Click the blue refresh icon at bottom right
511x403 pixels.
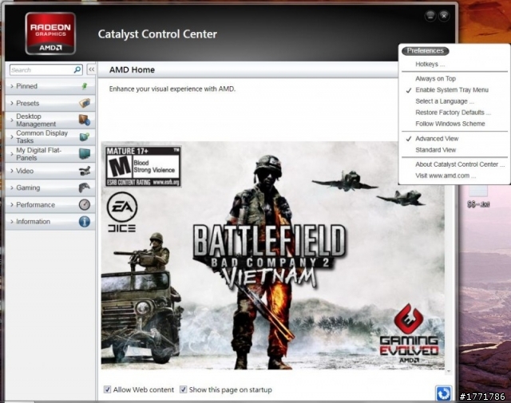[x=443, y=393]
